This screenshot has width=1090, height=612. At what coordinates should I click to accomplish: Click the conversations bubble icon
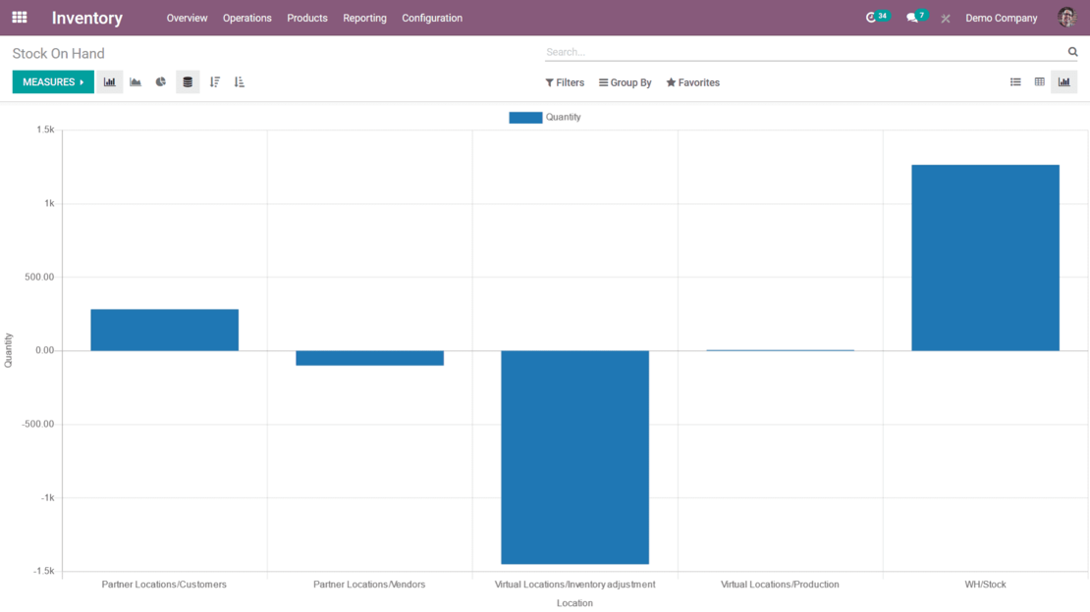(913, 17)
